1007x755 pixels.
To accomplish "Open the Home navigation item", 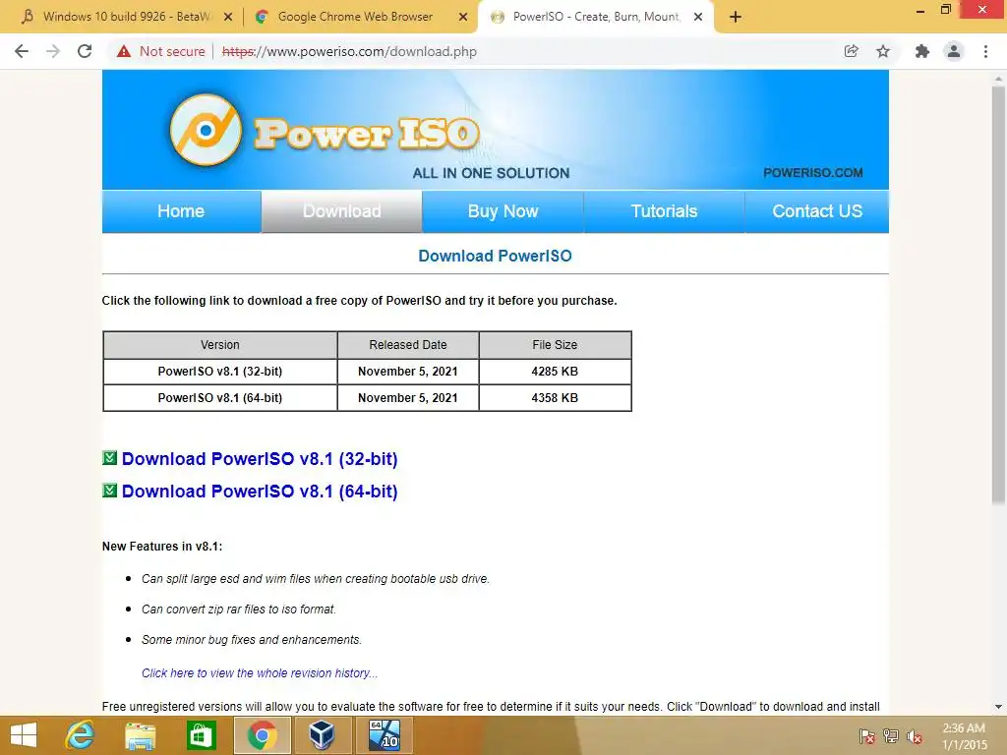I will (181, 211).
